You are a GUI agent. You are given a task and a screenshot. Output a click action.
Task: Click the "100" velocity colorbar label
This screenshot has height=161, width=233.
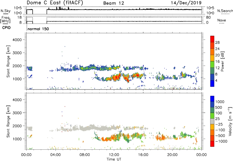pos(219,113)
